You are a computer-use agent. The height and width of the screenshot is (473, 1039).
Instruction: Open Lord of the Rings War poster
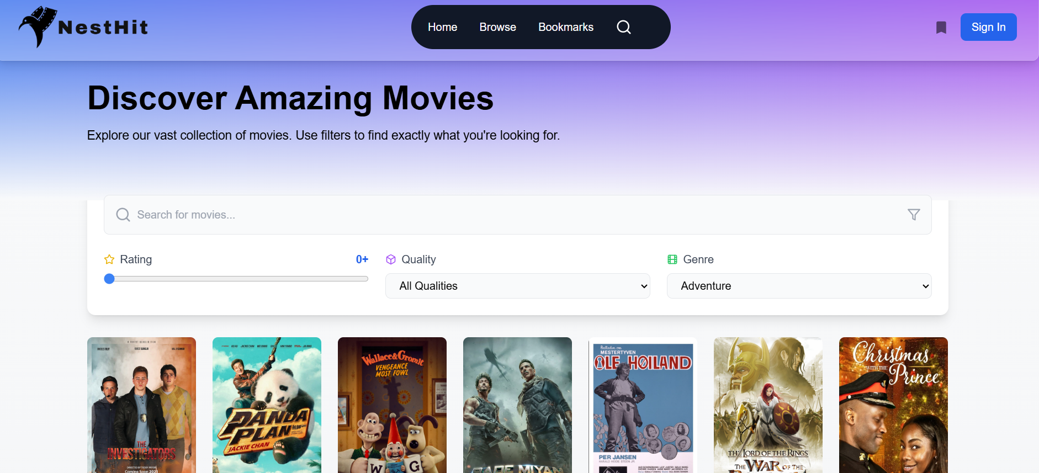pyautogui.click(x=768, y=405)
